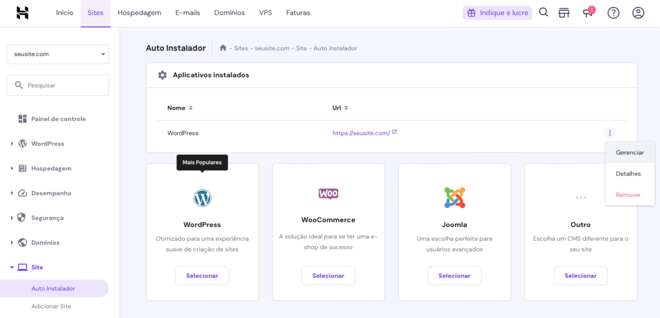
Task: Choose Gerenciar from the context menu
Action: pyautogui.click(x=630, y=153)
